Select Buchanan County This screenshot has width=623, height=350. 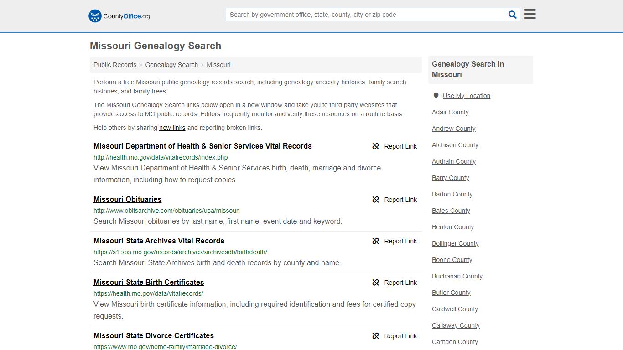click(x=457, y=276)
